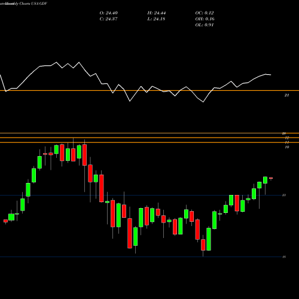Screen dimensions: 299x299
Task: Click the '21' indicator axis label
Action: pos(286,95)
